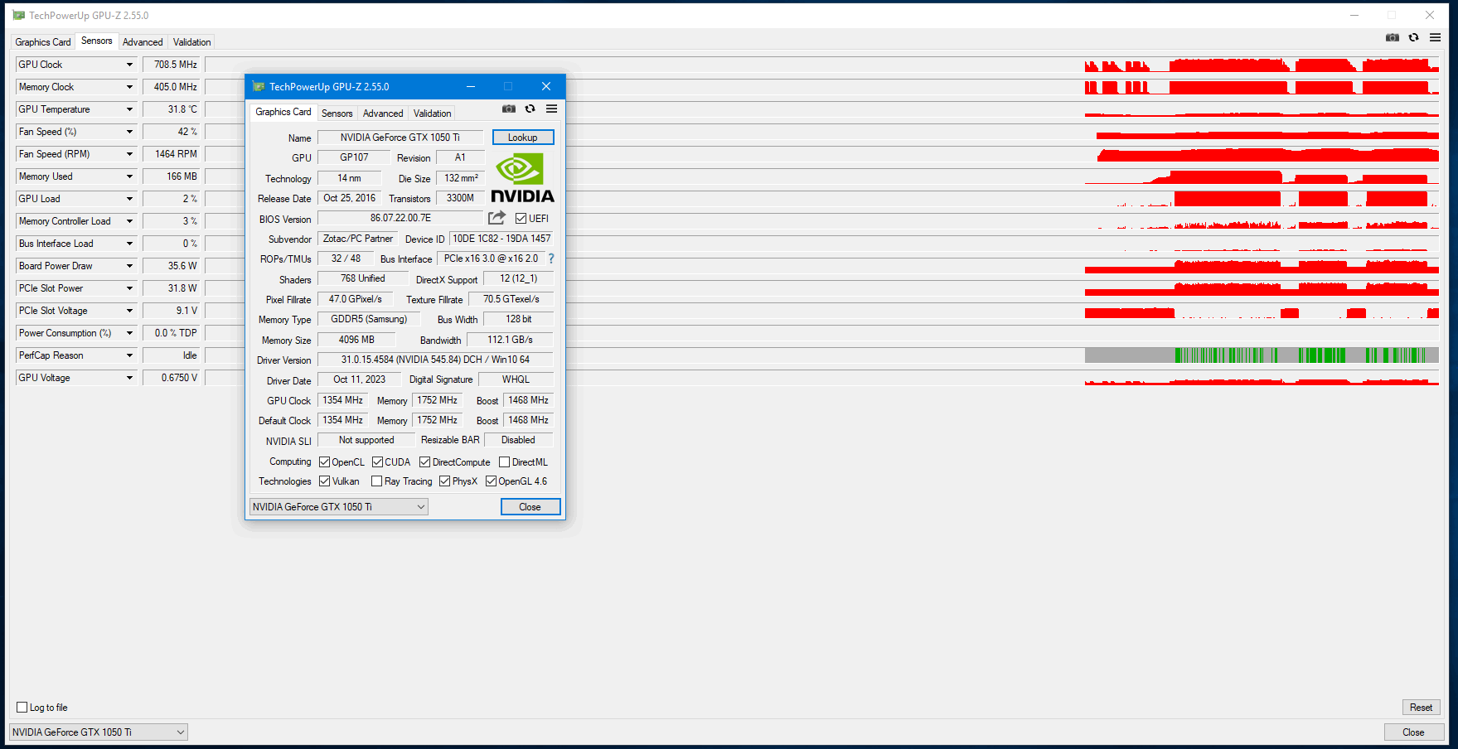Switch to Graphics Card tab in main window

[x=43, y=42]
